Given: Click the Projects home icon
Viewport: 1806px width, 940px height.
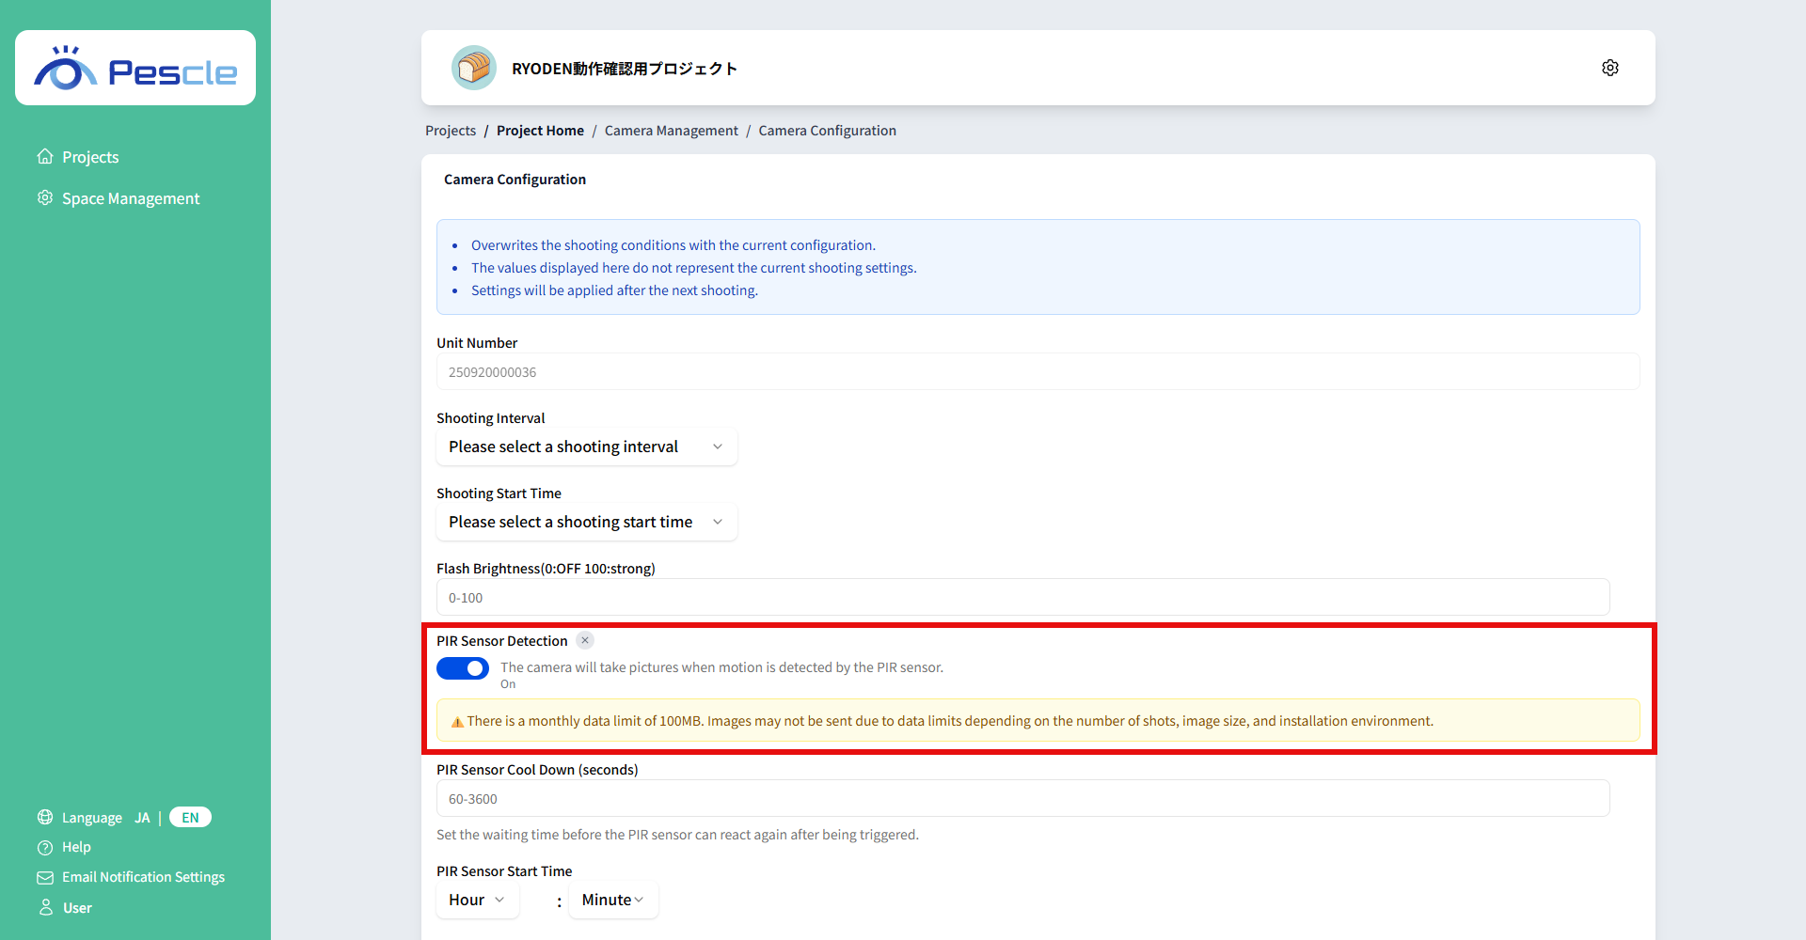Looking at the screenshot, I should tap(45, 156).
